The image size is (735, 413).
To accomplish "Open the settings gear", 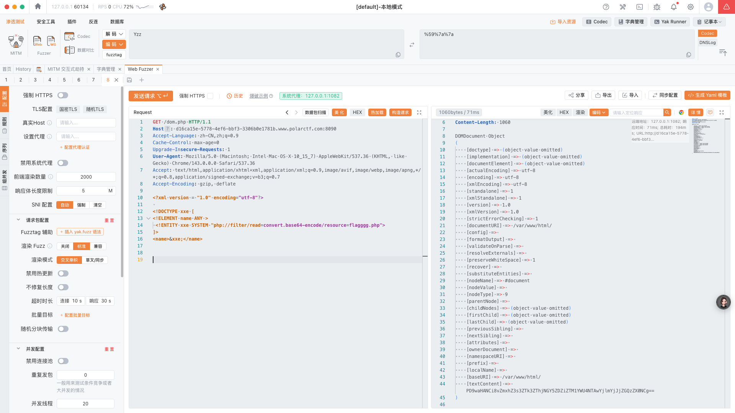I will coord(691,7).
